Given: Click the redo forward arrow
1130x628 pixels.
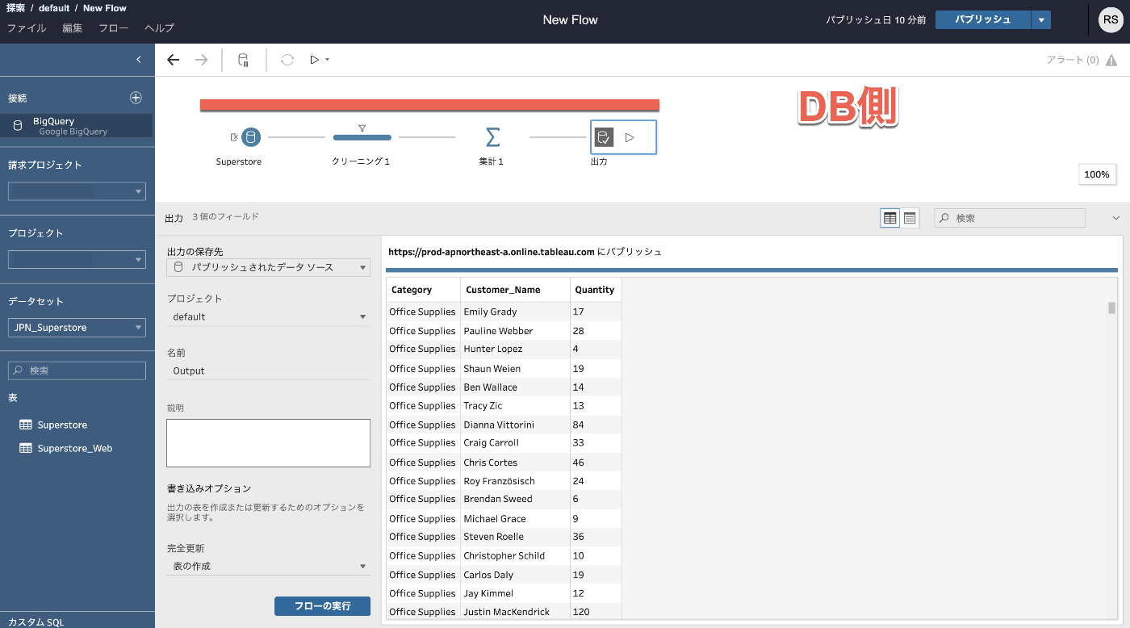Looking at the screenshot, I should [202, 60].
